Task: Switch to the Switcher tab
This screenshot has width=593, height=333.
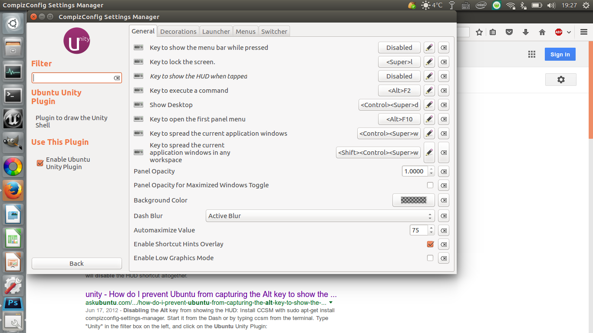Action: pos(274,31)
